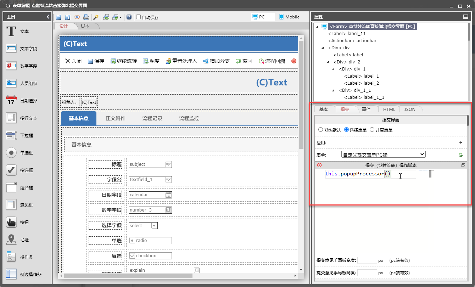Collapse the 工具 panel with the chevron
The height and width of the screenshot is (287, 475).
click(x=48, y=17)
